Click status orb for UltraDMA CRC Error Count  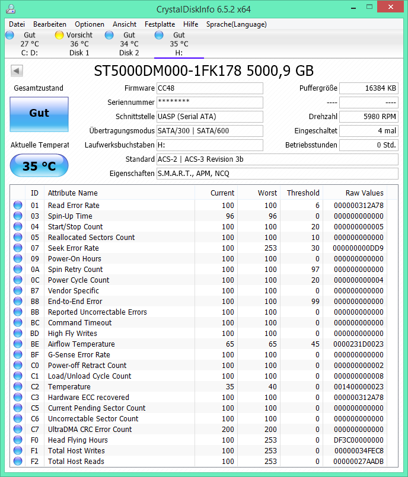point(18,428)
